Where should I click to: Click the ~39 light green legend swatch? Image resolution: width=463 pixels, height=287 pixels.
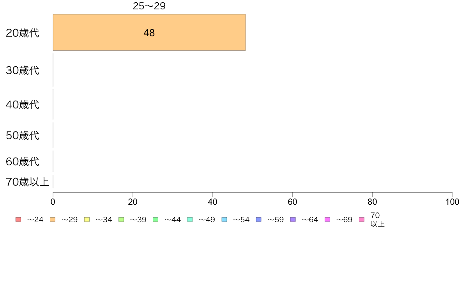click(x=121, y=220)
